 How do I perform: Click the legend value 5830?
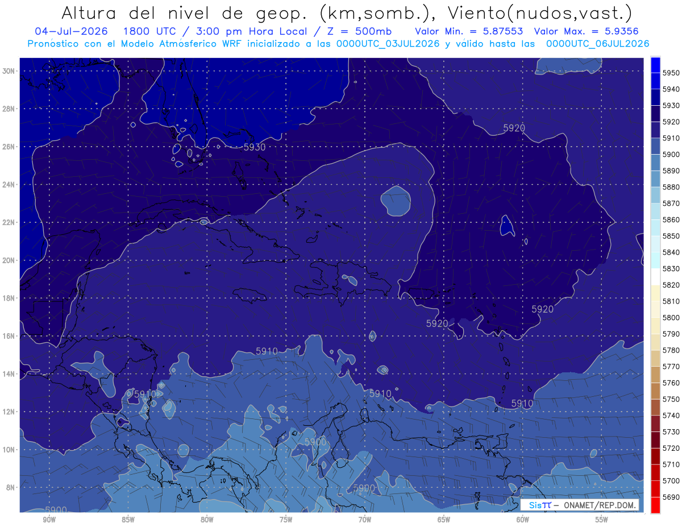pyautogui.click(x=671, y=269)
